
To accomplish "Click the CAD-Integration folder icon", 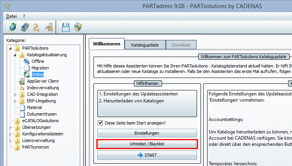I will pyautogui.click(x=22, y=94).
